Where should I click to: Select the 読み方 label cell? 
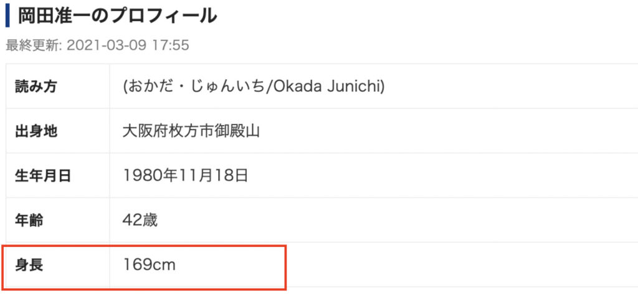pos(57,86)
